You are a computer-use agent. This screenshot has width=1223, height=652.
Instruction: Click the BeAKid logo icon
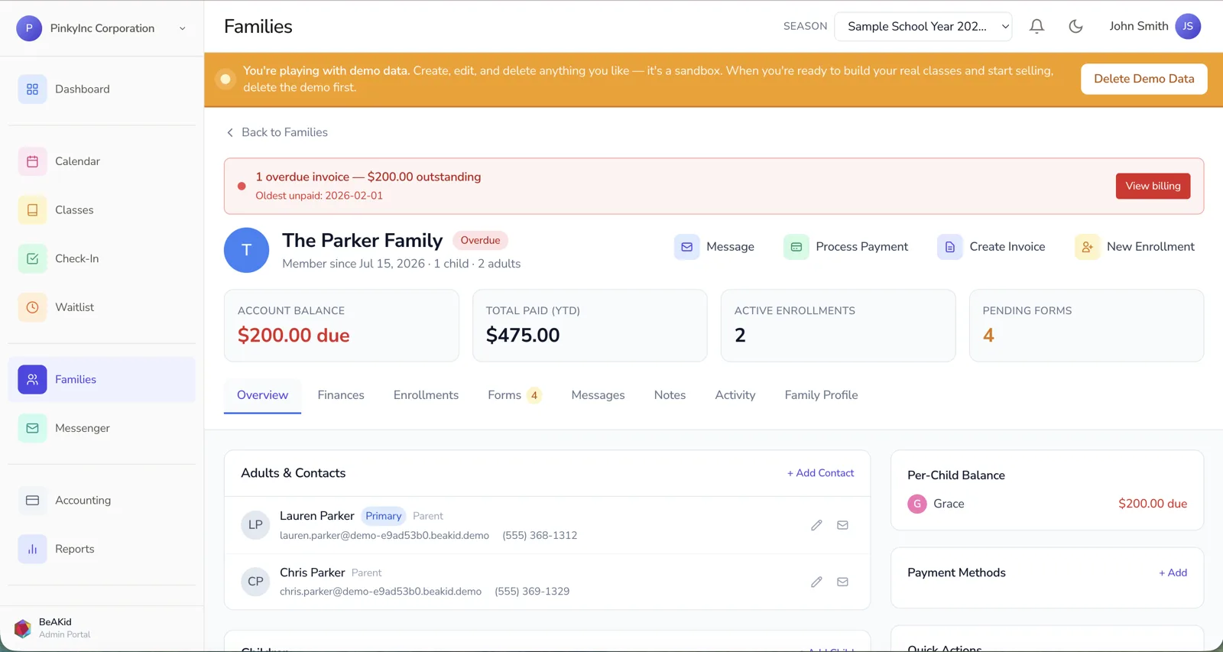click(x=22, y=628)
